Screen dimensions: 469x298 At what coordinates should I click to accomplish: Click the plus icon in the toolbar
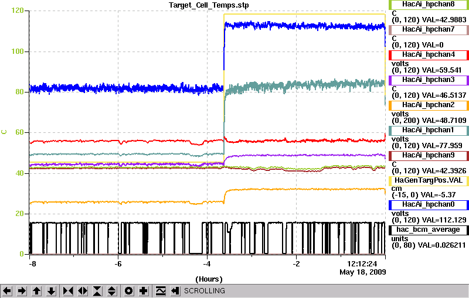144,291
